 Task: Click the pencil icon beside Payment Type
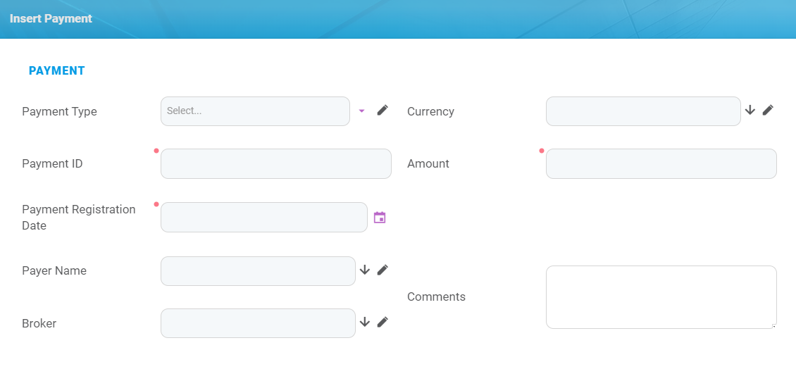tap(383, 110)
